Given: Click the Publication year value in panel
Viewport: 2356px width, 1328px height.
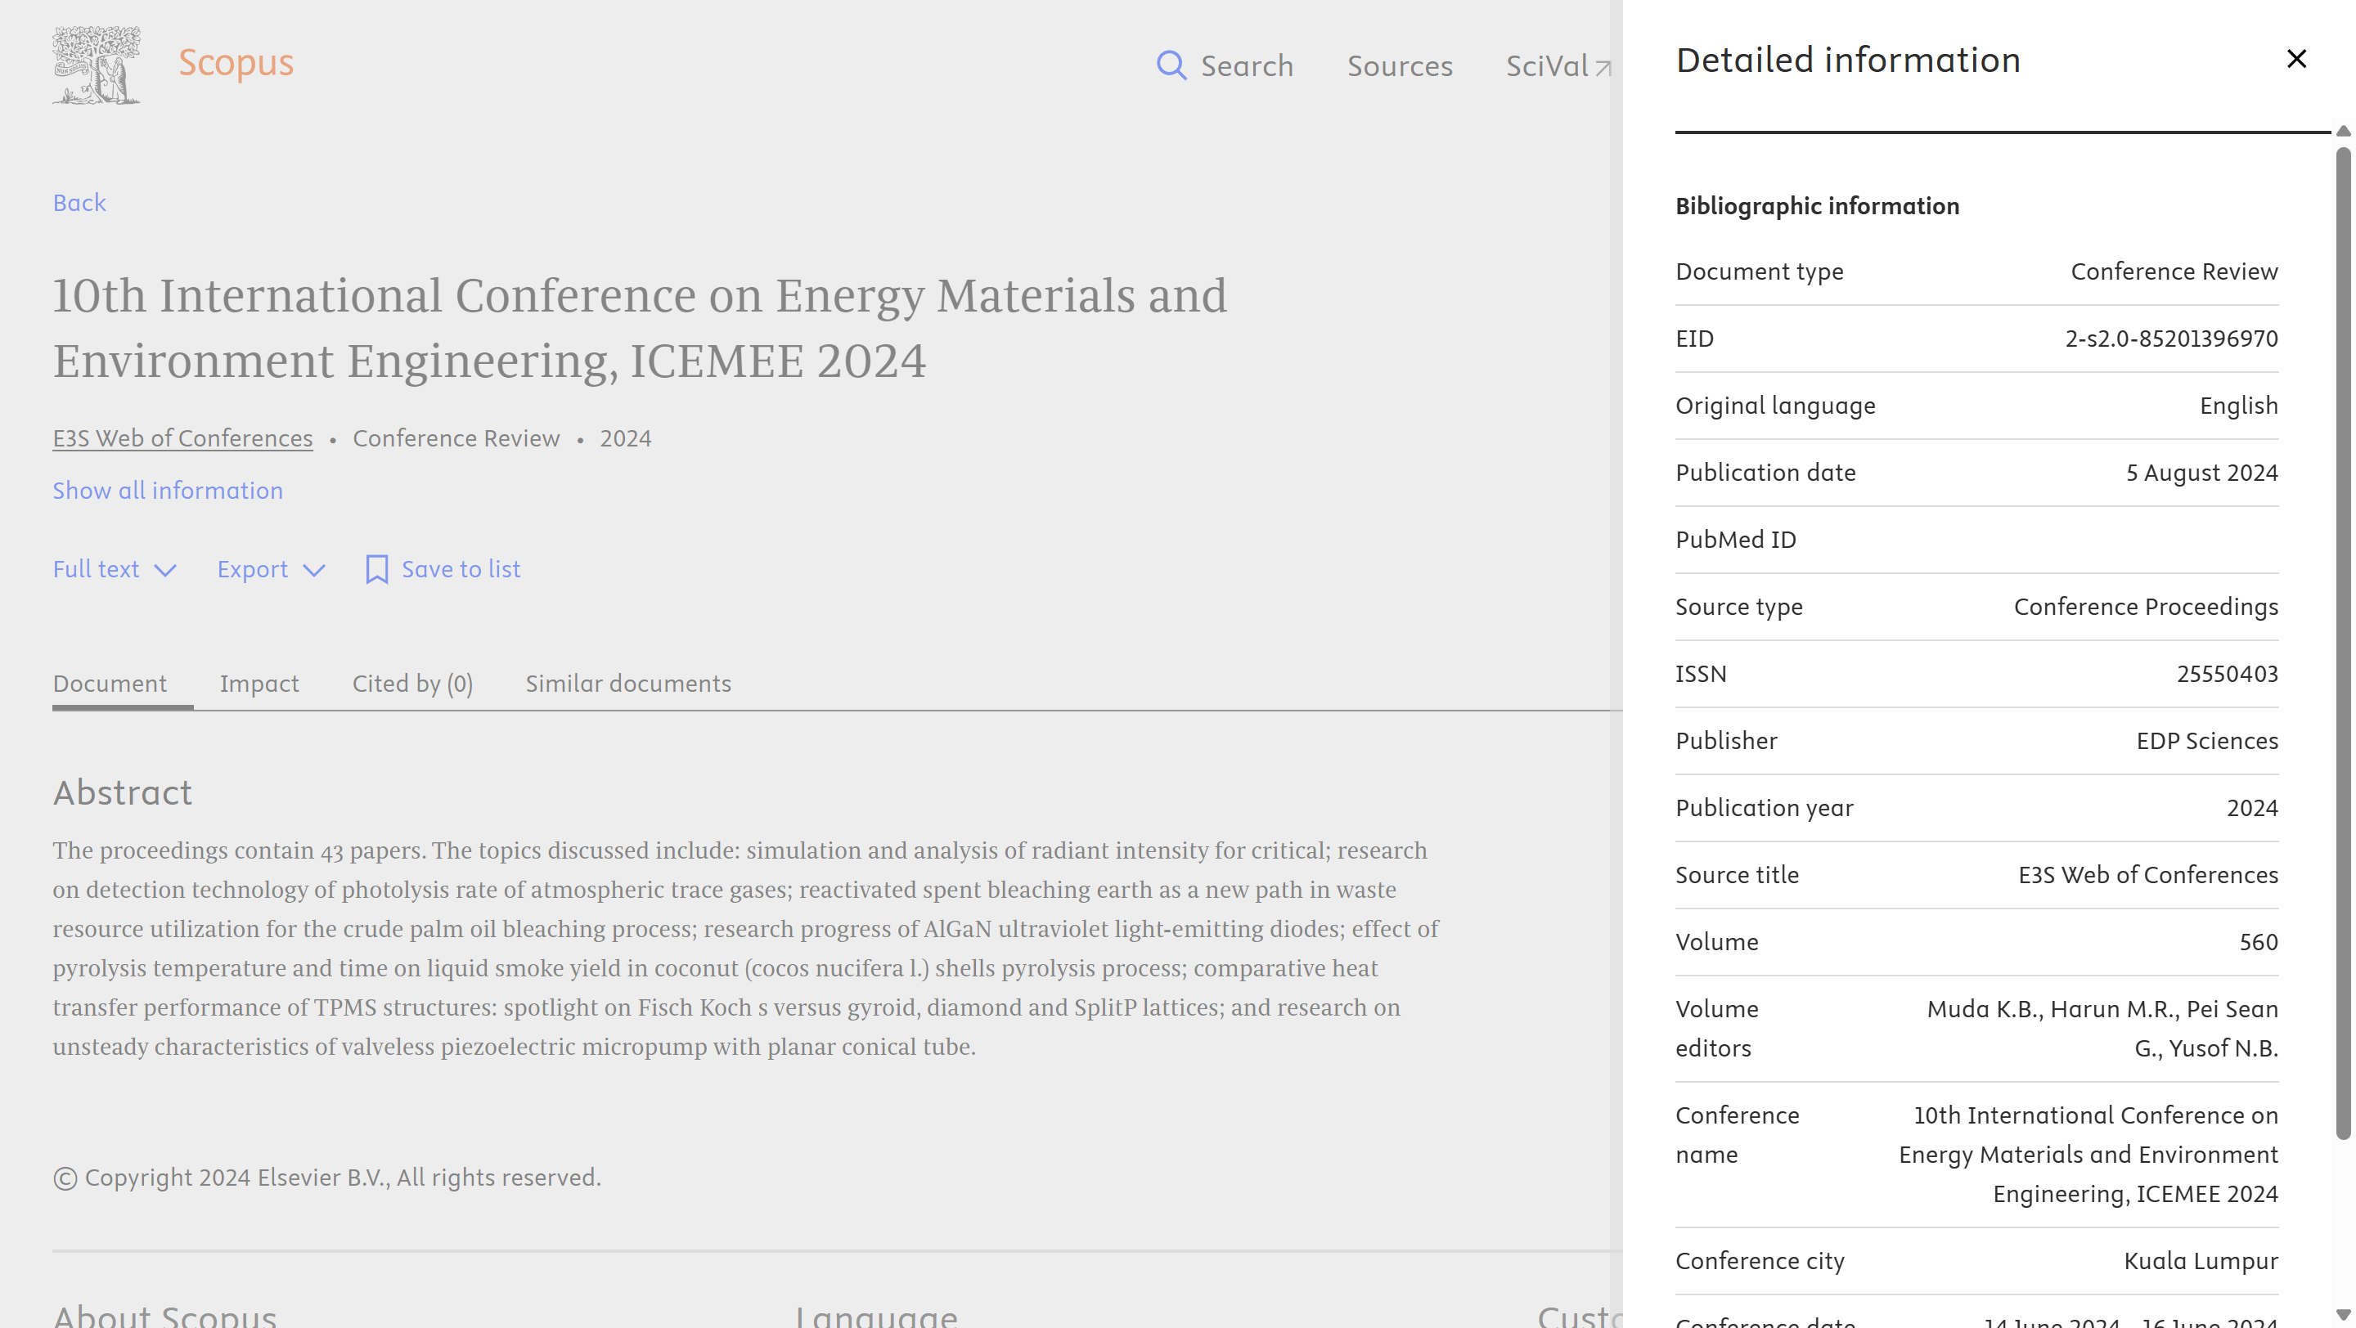Looking at the screenshot, I should pos(2252,809).
